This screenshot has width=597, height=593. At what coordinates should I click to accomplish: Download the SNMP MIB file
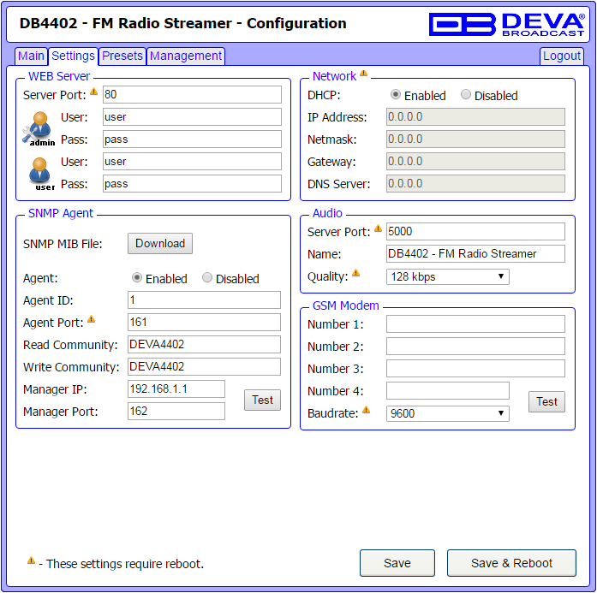(160, 243)
